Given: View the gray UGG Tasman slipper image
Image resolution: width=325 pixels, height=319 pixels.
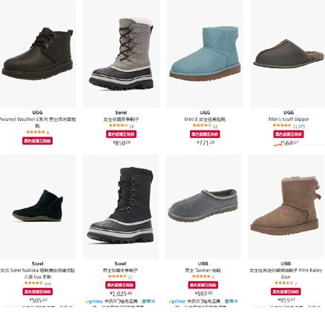Looking at the screenshot, I should (x=203, y=207).
